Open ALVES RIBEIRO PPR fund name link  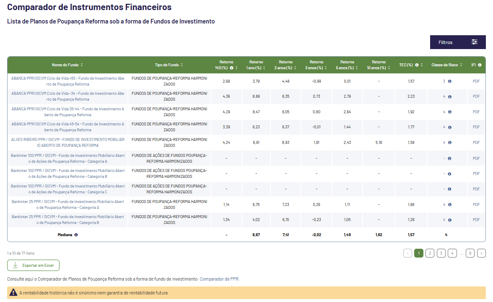click(x=67, y=142)
